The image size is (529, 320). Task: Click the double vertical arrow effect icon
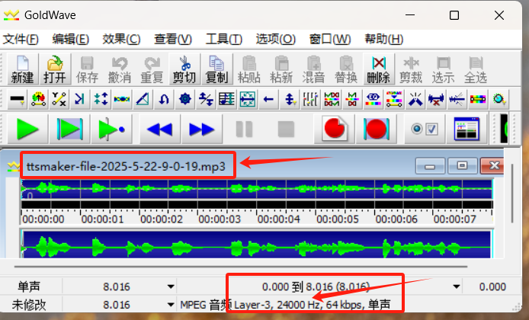pos(290,100)
